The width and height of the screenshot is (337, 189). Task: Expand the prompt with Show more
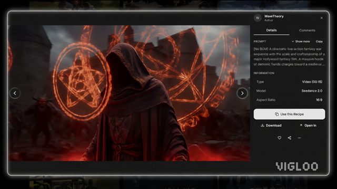pyautogui.click(x=301, y=41)
